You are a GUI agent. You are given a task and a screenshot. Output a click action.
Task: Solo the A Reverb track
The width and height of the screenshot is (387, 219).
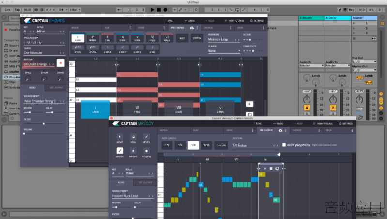point(307,114)
